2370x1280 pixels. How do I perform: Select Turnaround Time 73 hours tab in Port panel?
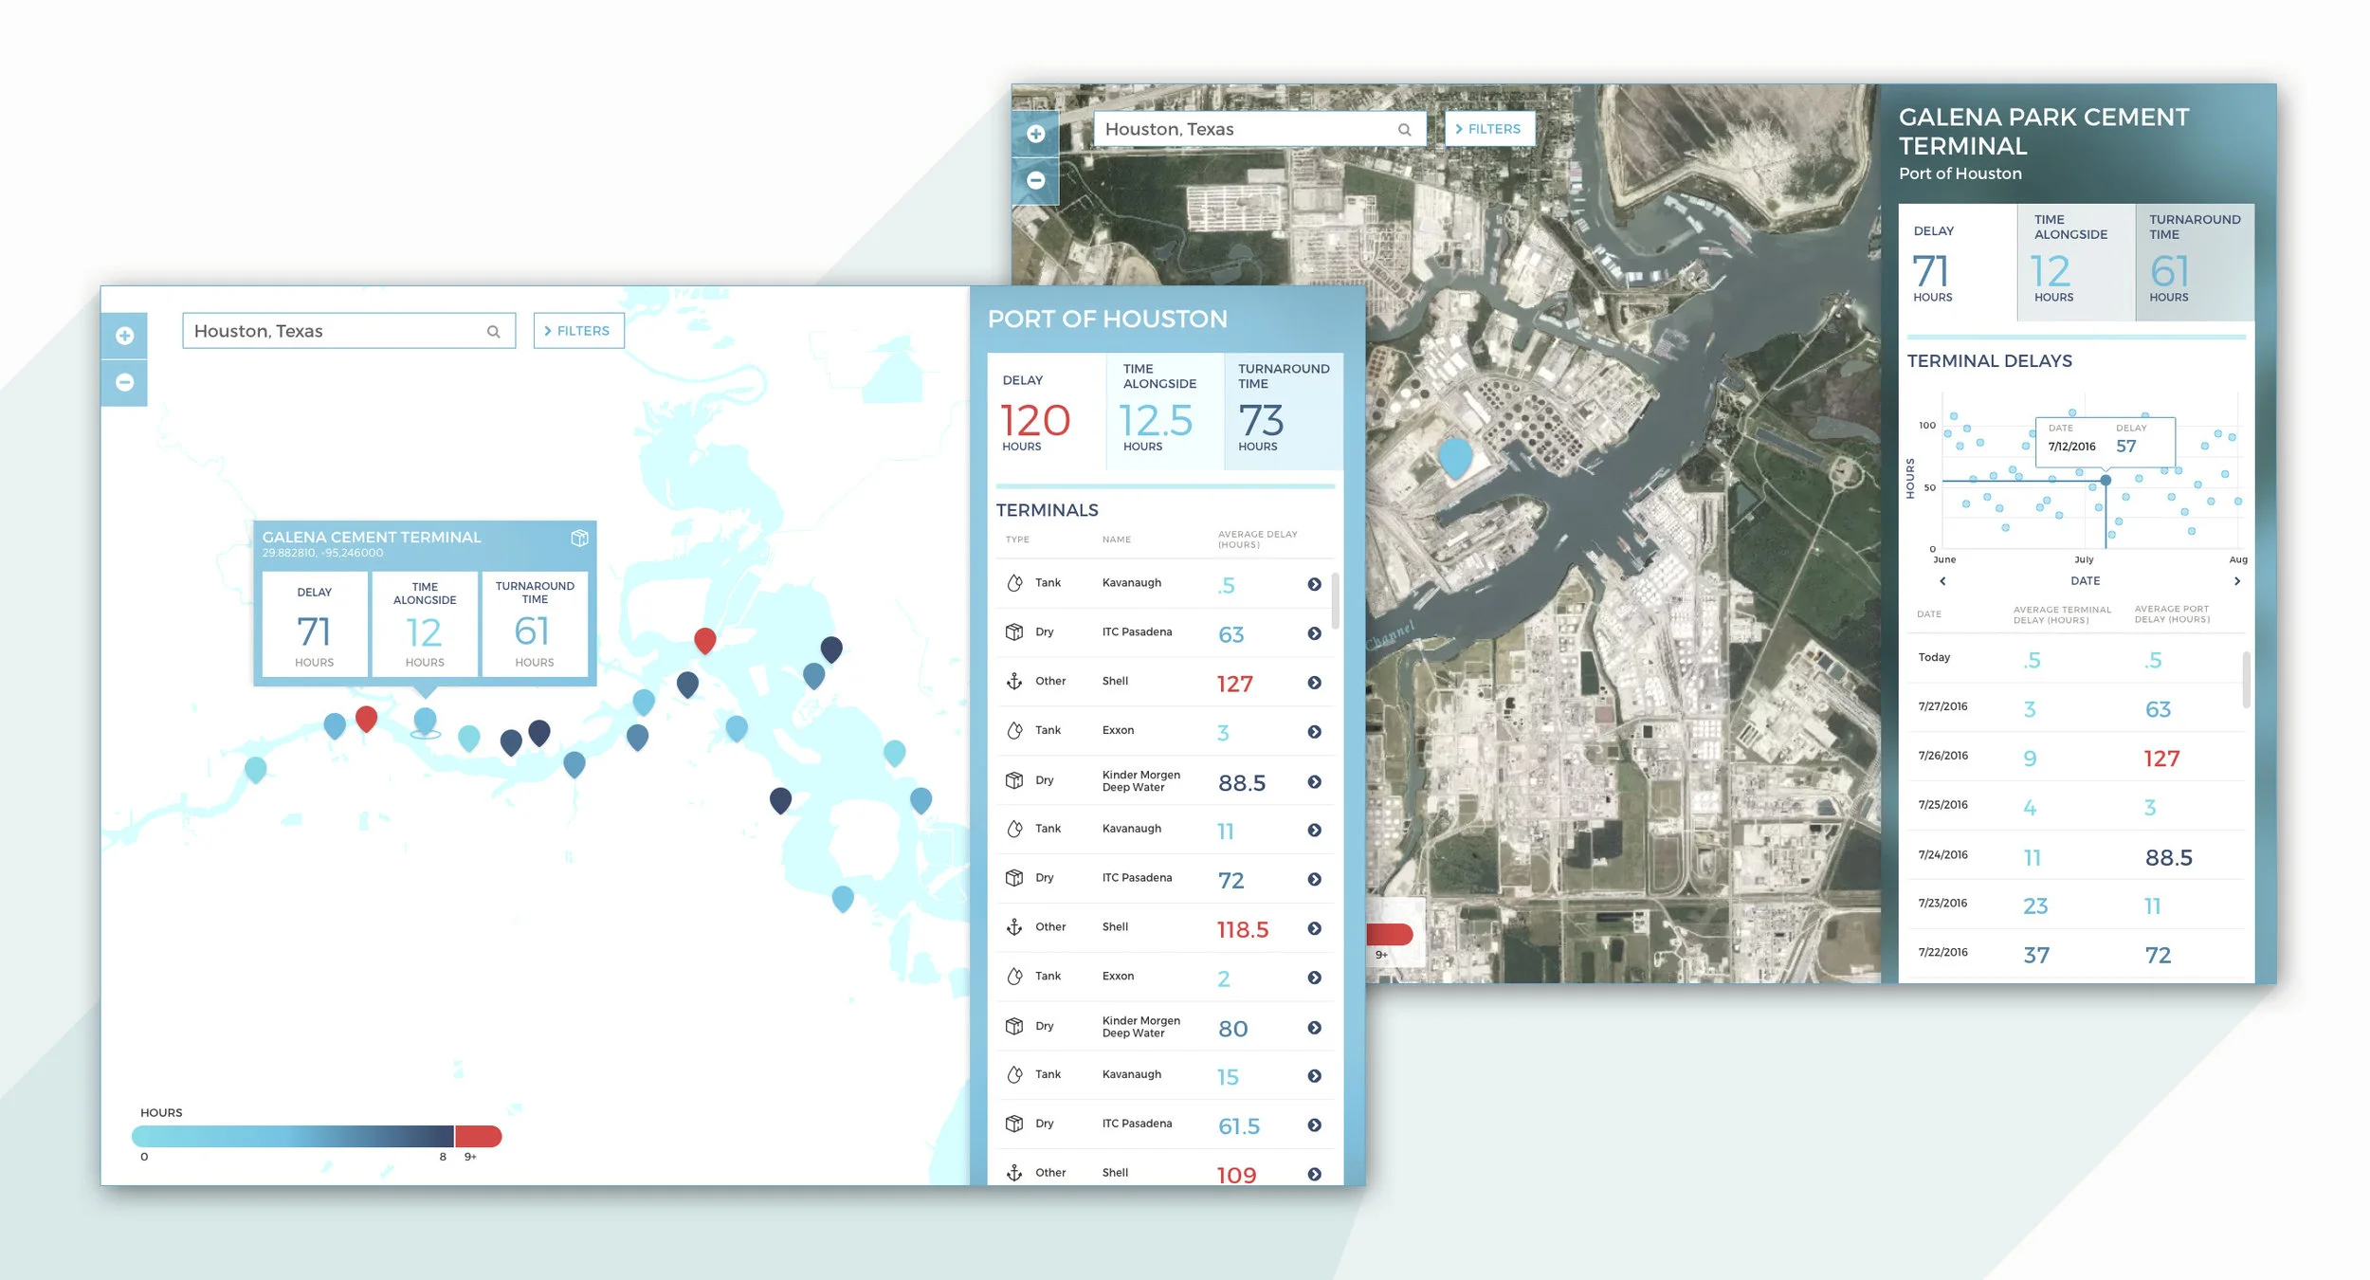coord(1284,411)
